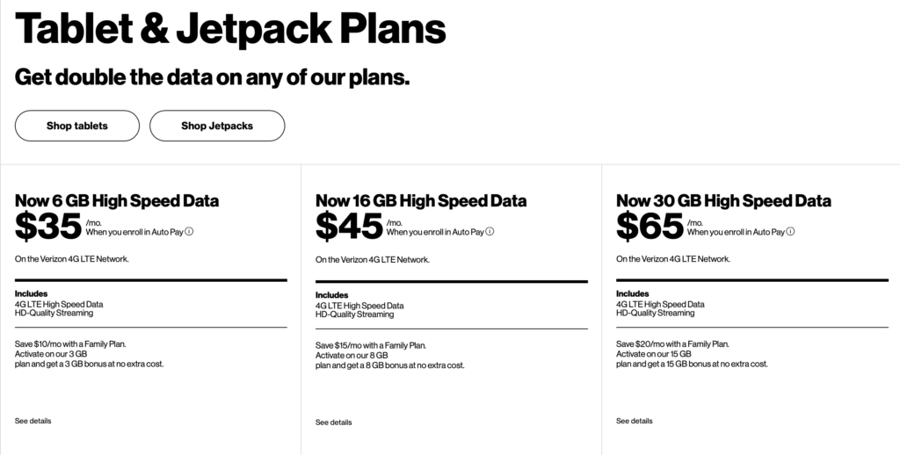
Task: Select the Now 6 GB High Speed Data heading
Action: (117, 201)
